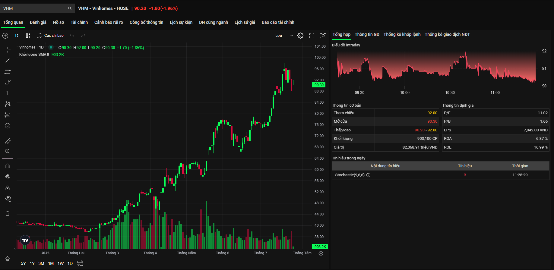
Task: Select the text annotation tool
Action: coord(8,93)
